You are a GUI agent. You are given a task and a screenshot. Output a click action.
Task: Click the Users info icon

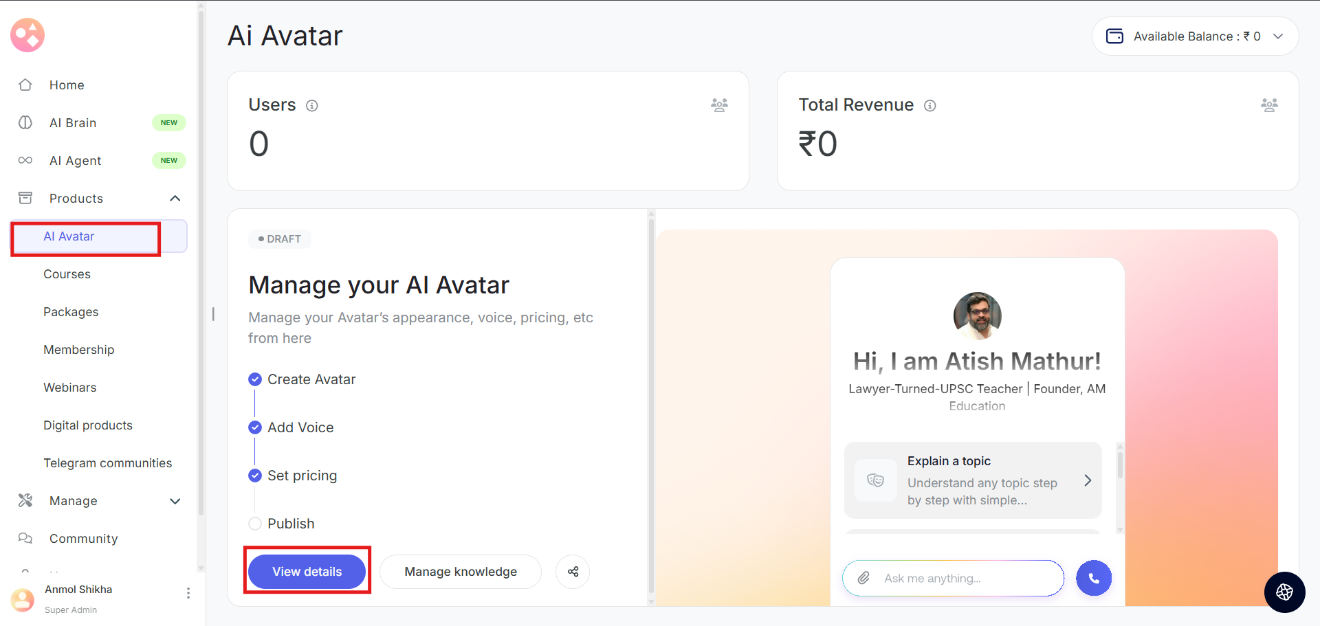click(312, 106)
